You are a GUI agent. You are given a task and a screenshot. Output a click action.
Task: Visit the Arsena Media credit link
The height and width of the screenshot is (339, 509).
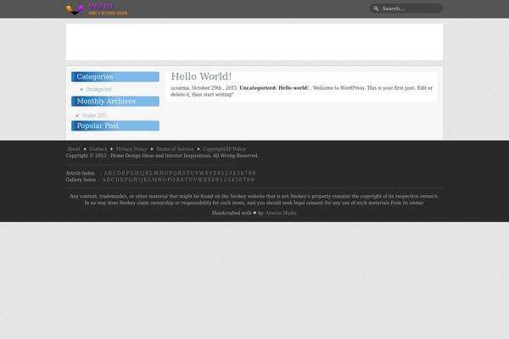(281, 213)
